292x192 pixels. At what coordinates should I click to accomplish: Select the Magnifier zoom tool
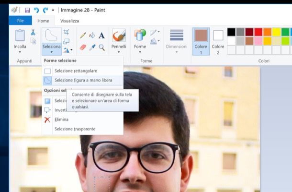[x=101, y=48]
